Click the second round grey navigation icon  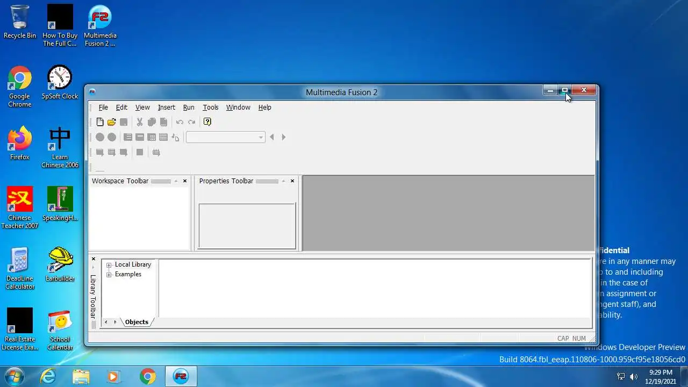click(112, 137)
